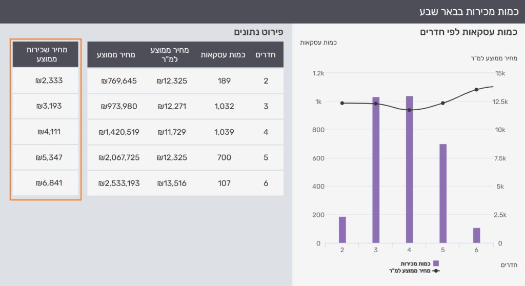Select the ₪6,841 average rent cell
The height and width of the screenshot is (286, 525).
tap(46, 182)
